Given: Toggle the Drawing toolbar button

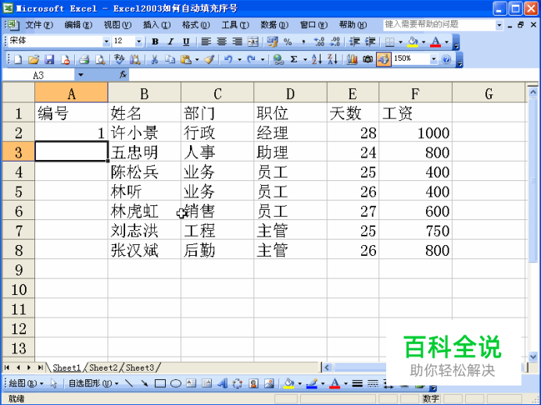Looking at the screenshot, I should click(x=384, y=59).
